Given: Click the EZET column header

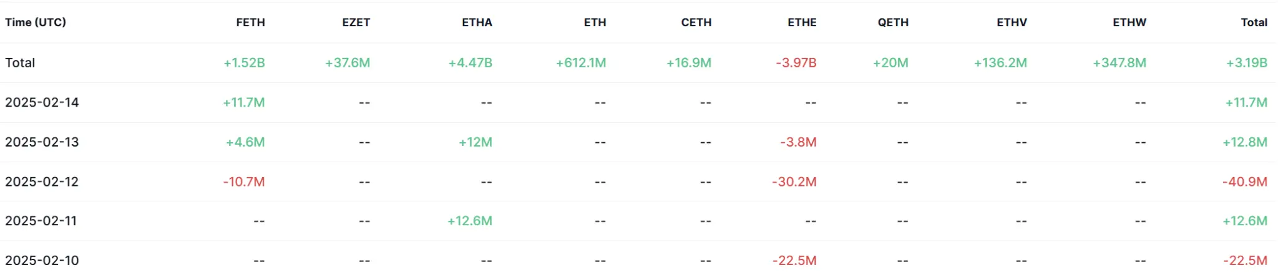Looking at the screenshot, I should coord(356,22).
